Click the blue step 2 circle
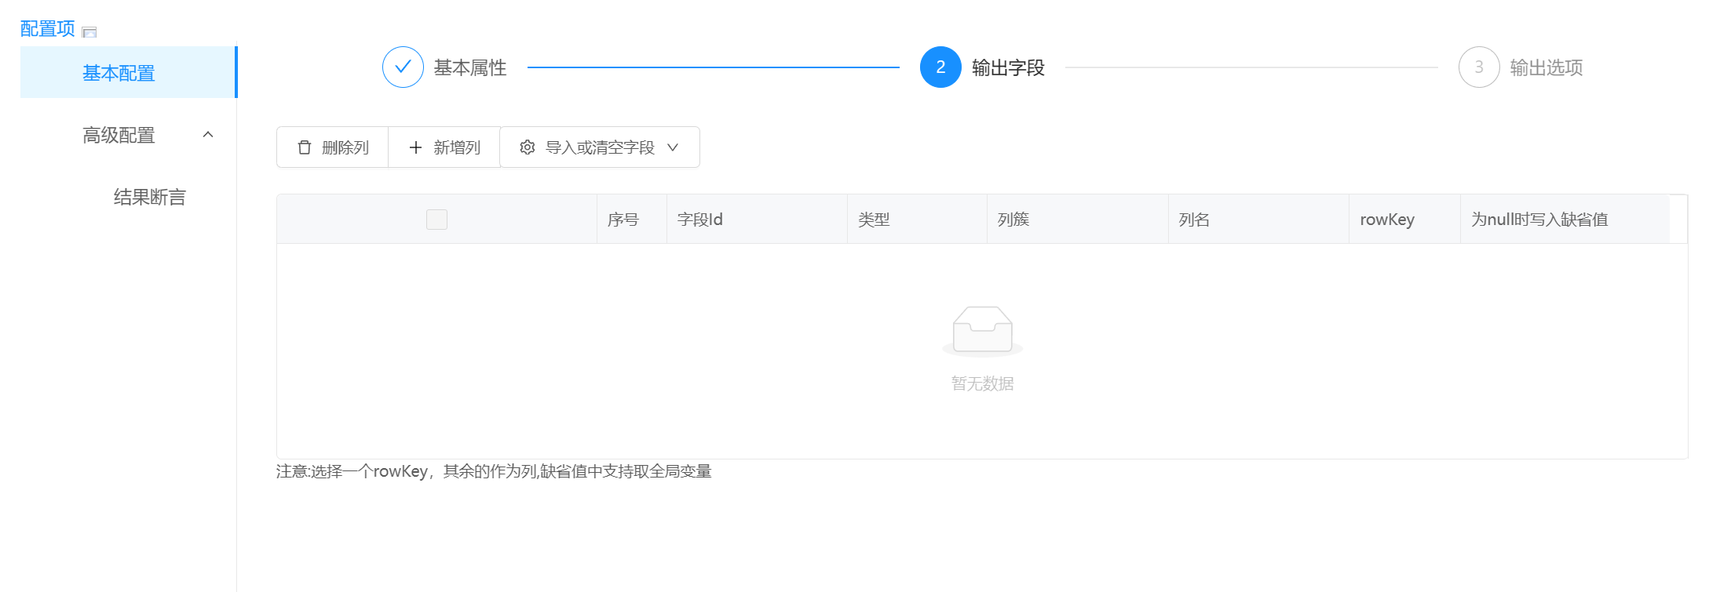 (x=940, y=67)
